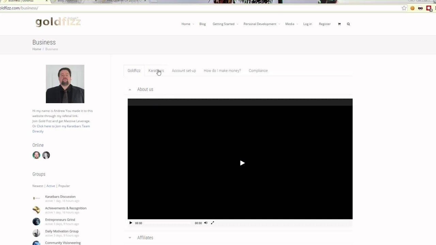Mute the video with speaker icon
Screen dimensions: 436x245
pyautogui.click(x=206, y=223)
